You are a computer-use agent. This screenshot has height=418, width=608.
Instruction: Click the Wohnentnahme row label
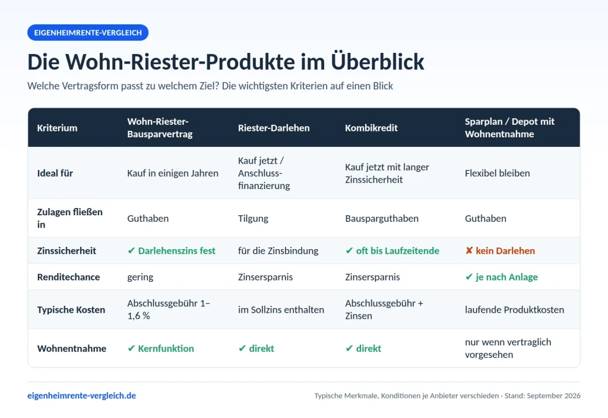pyautogui.click(x=71, y=348)
